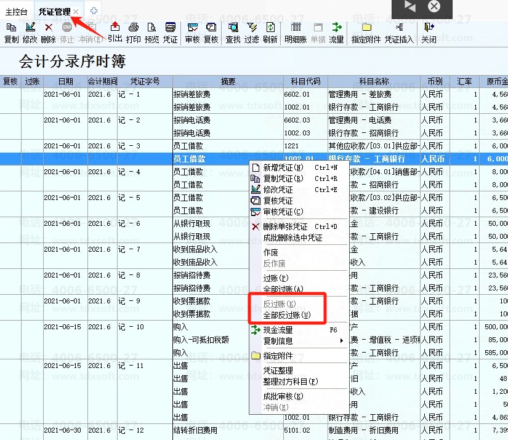The height and width of the screenshot is (440, 508).
Task: Click the 摘要 column header
Action: click(227, 81)
